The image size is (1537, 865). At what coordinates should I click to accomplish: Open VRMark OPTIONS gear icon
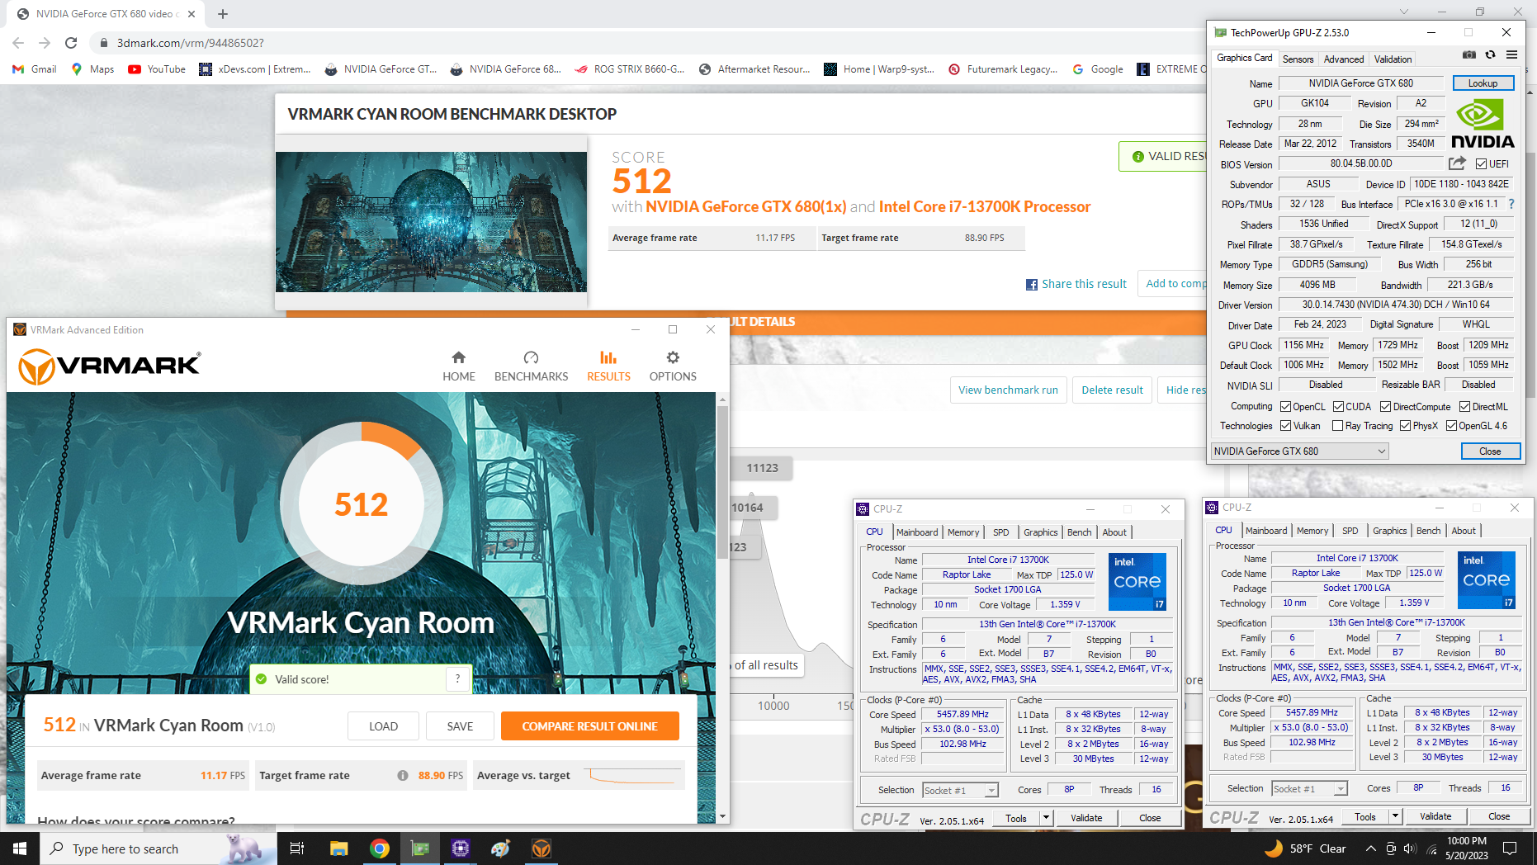click(673, 357)
